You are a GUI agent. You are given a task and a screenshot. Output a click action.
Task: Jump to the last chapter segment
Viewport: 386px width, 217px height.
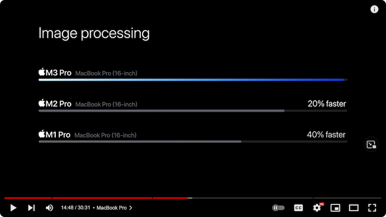point(347,198)
